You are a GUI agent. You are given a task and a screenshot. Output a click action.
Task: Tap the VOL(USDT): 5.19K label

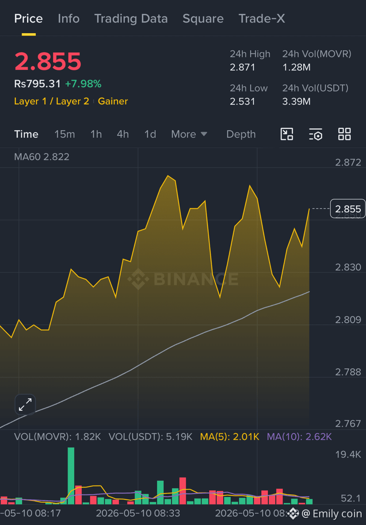click(x=150, y=436)
